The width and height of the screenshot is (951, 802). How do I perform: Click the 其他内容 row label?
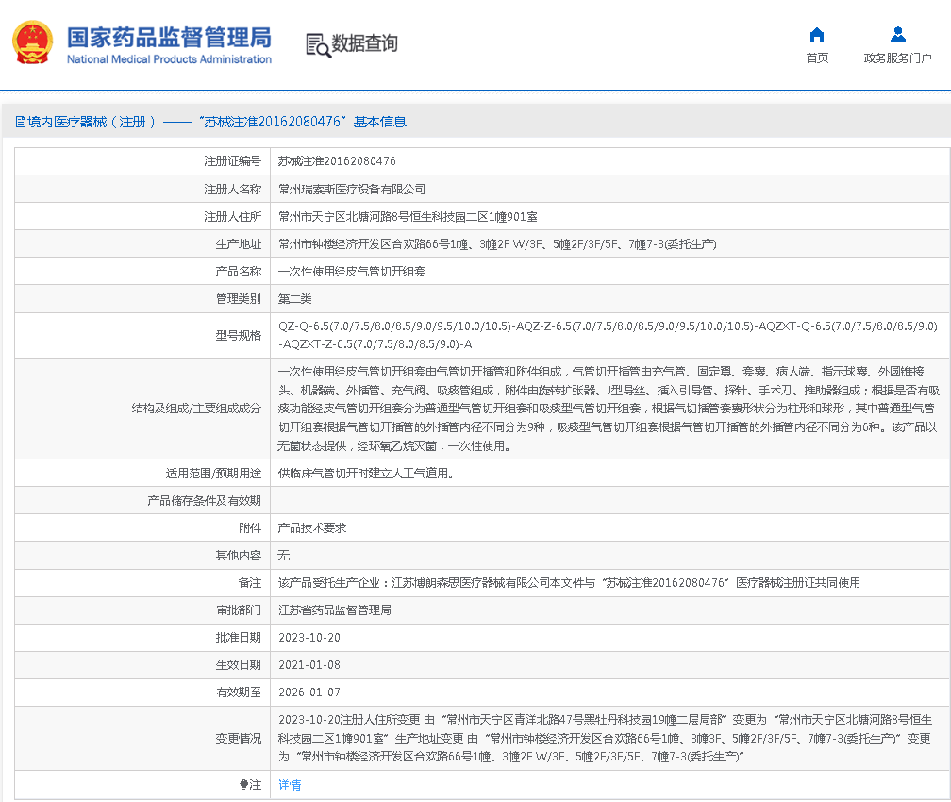pos(239,555)
